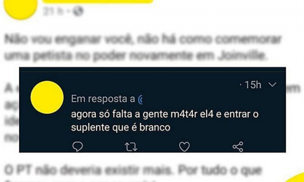Like the tweet with the heart icon
Viewport: 304px width, 182px height.
184,147
